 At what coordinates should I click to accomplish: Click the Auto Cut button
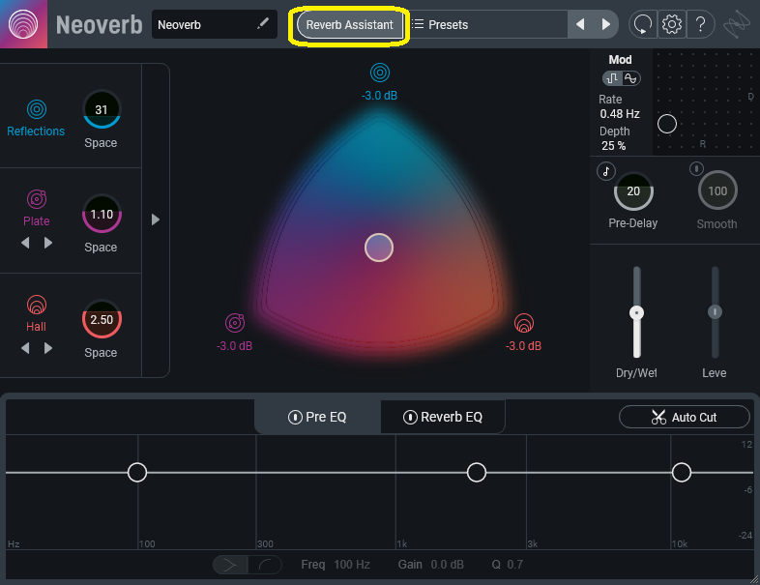(684, 417)
